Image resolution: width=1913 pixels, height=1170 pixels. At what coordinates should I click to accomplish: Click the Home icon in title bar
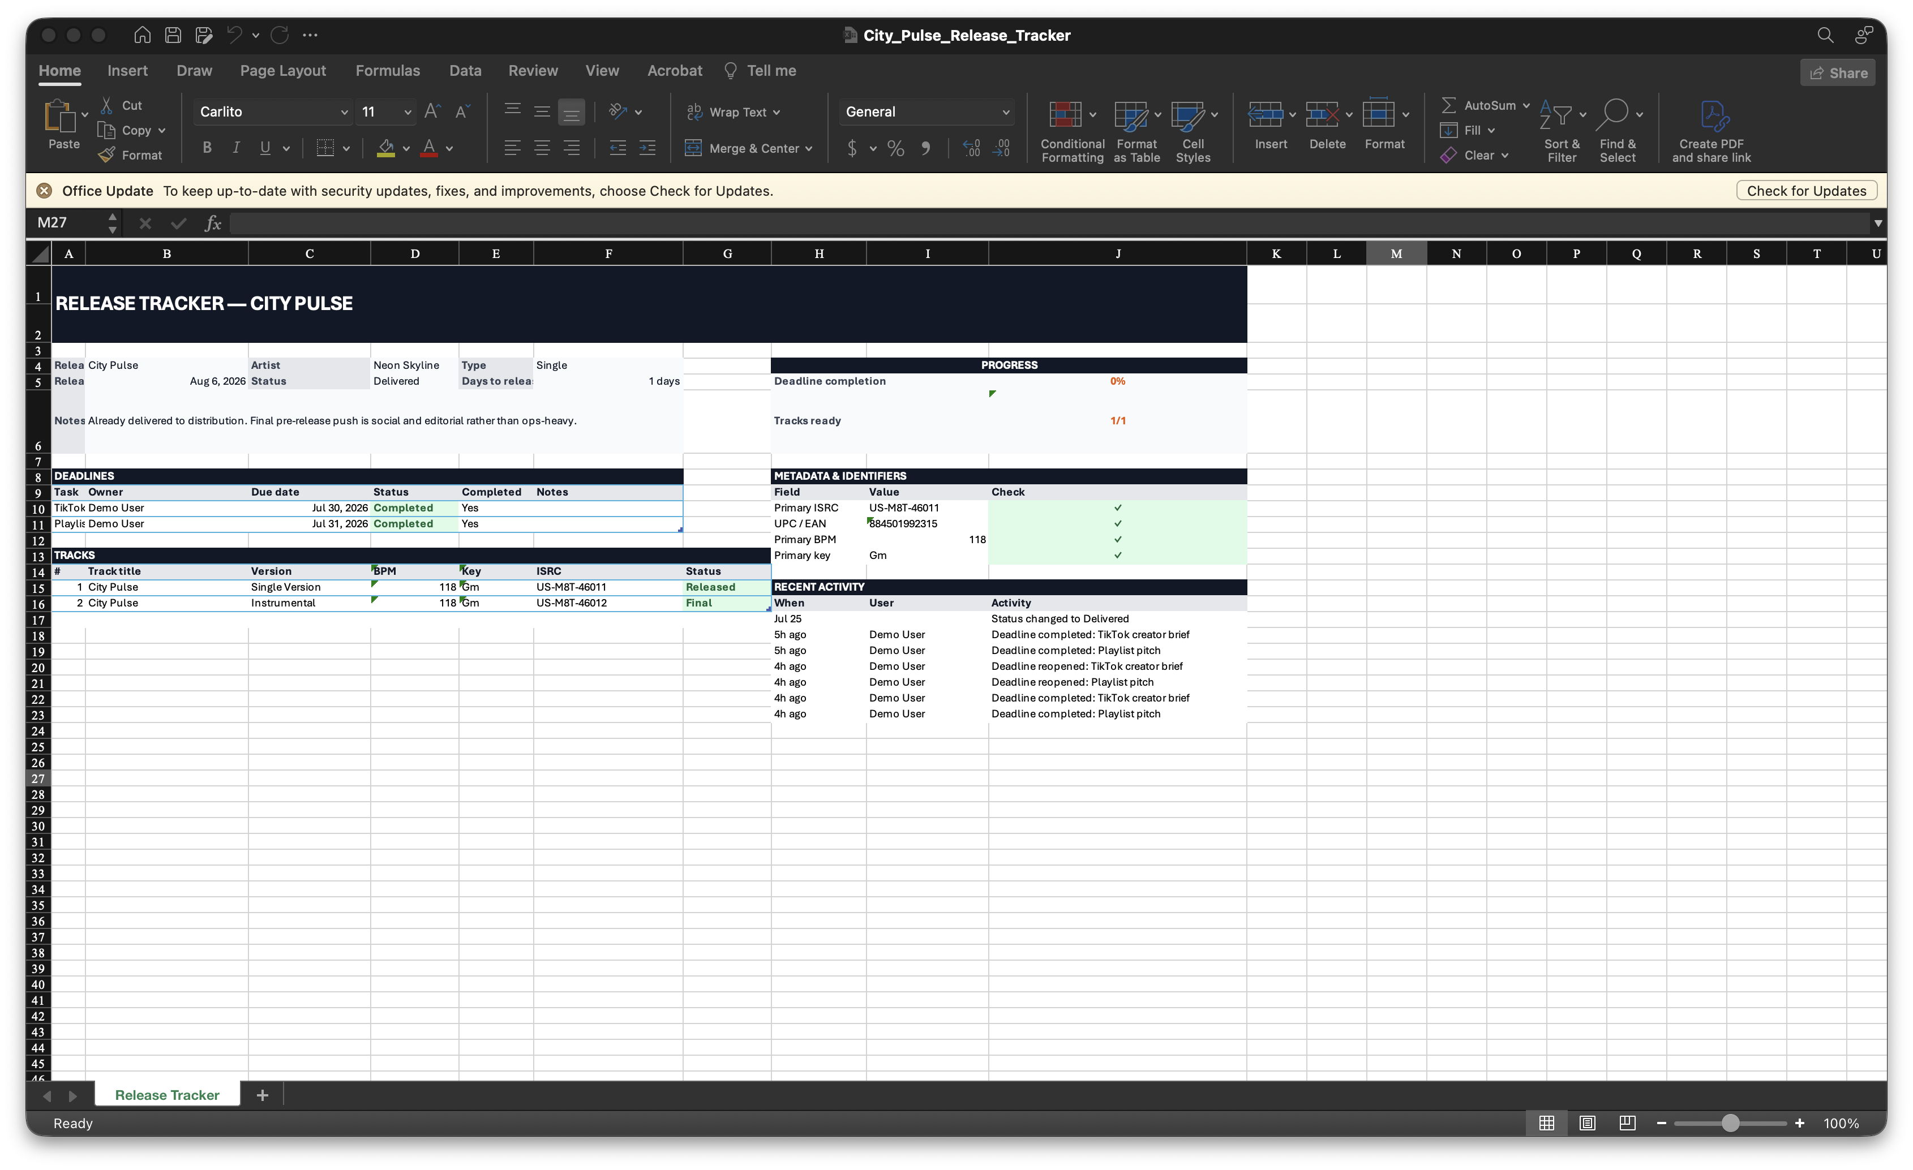pos(142,35)
